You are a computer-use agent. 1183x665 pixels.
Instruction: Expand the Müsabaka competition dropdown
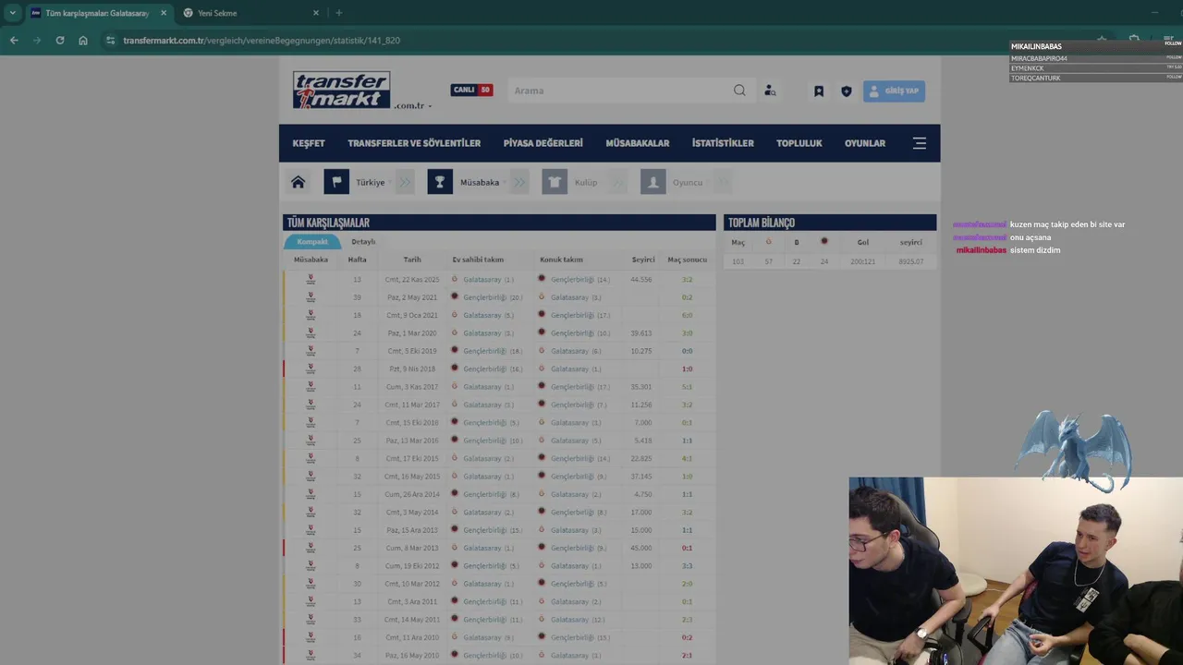482,182
